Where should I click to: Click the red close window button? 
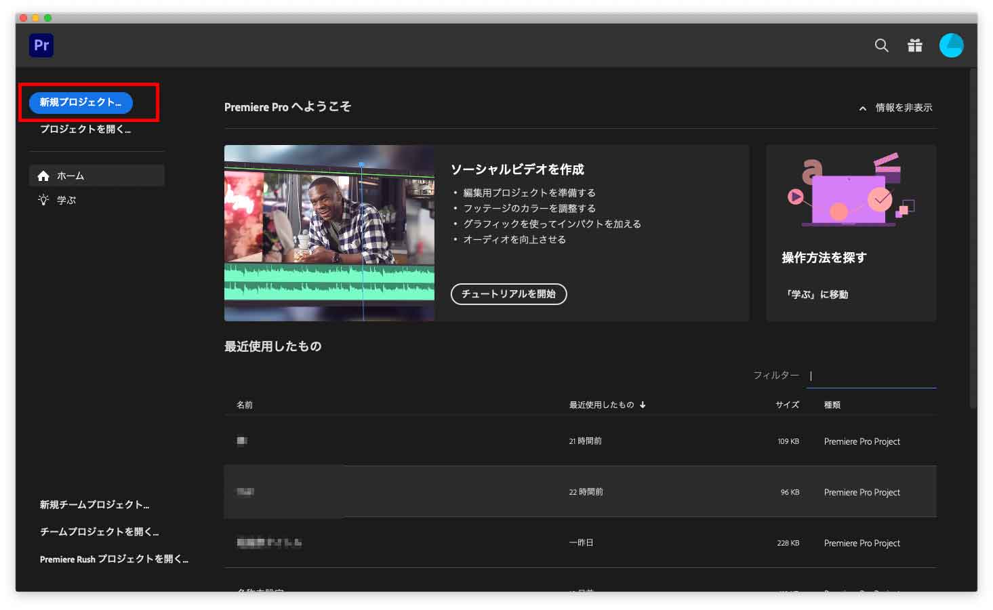23,18
